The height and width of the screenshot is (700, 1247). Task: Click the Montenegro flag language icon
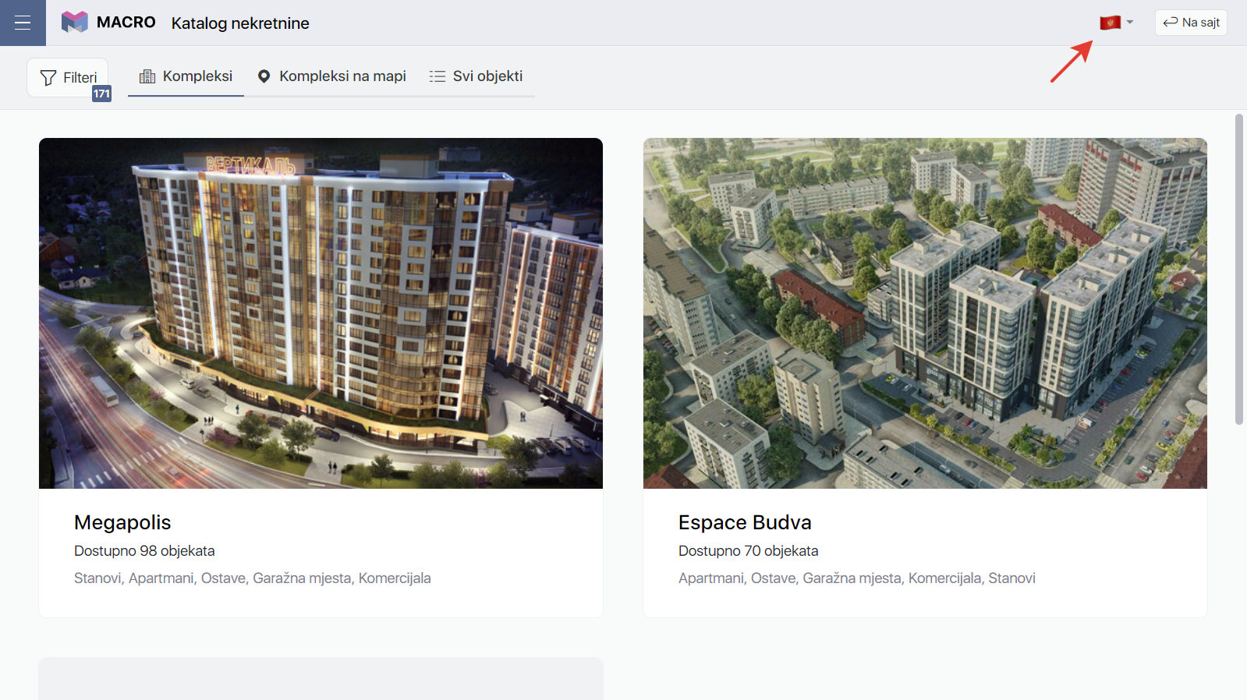(1110, 23)
